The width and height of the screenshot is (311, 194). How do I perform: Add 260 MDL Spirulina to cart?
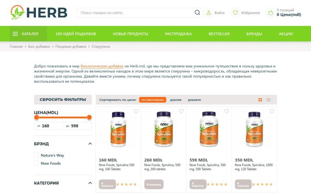(x=154, y=185)
